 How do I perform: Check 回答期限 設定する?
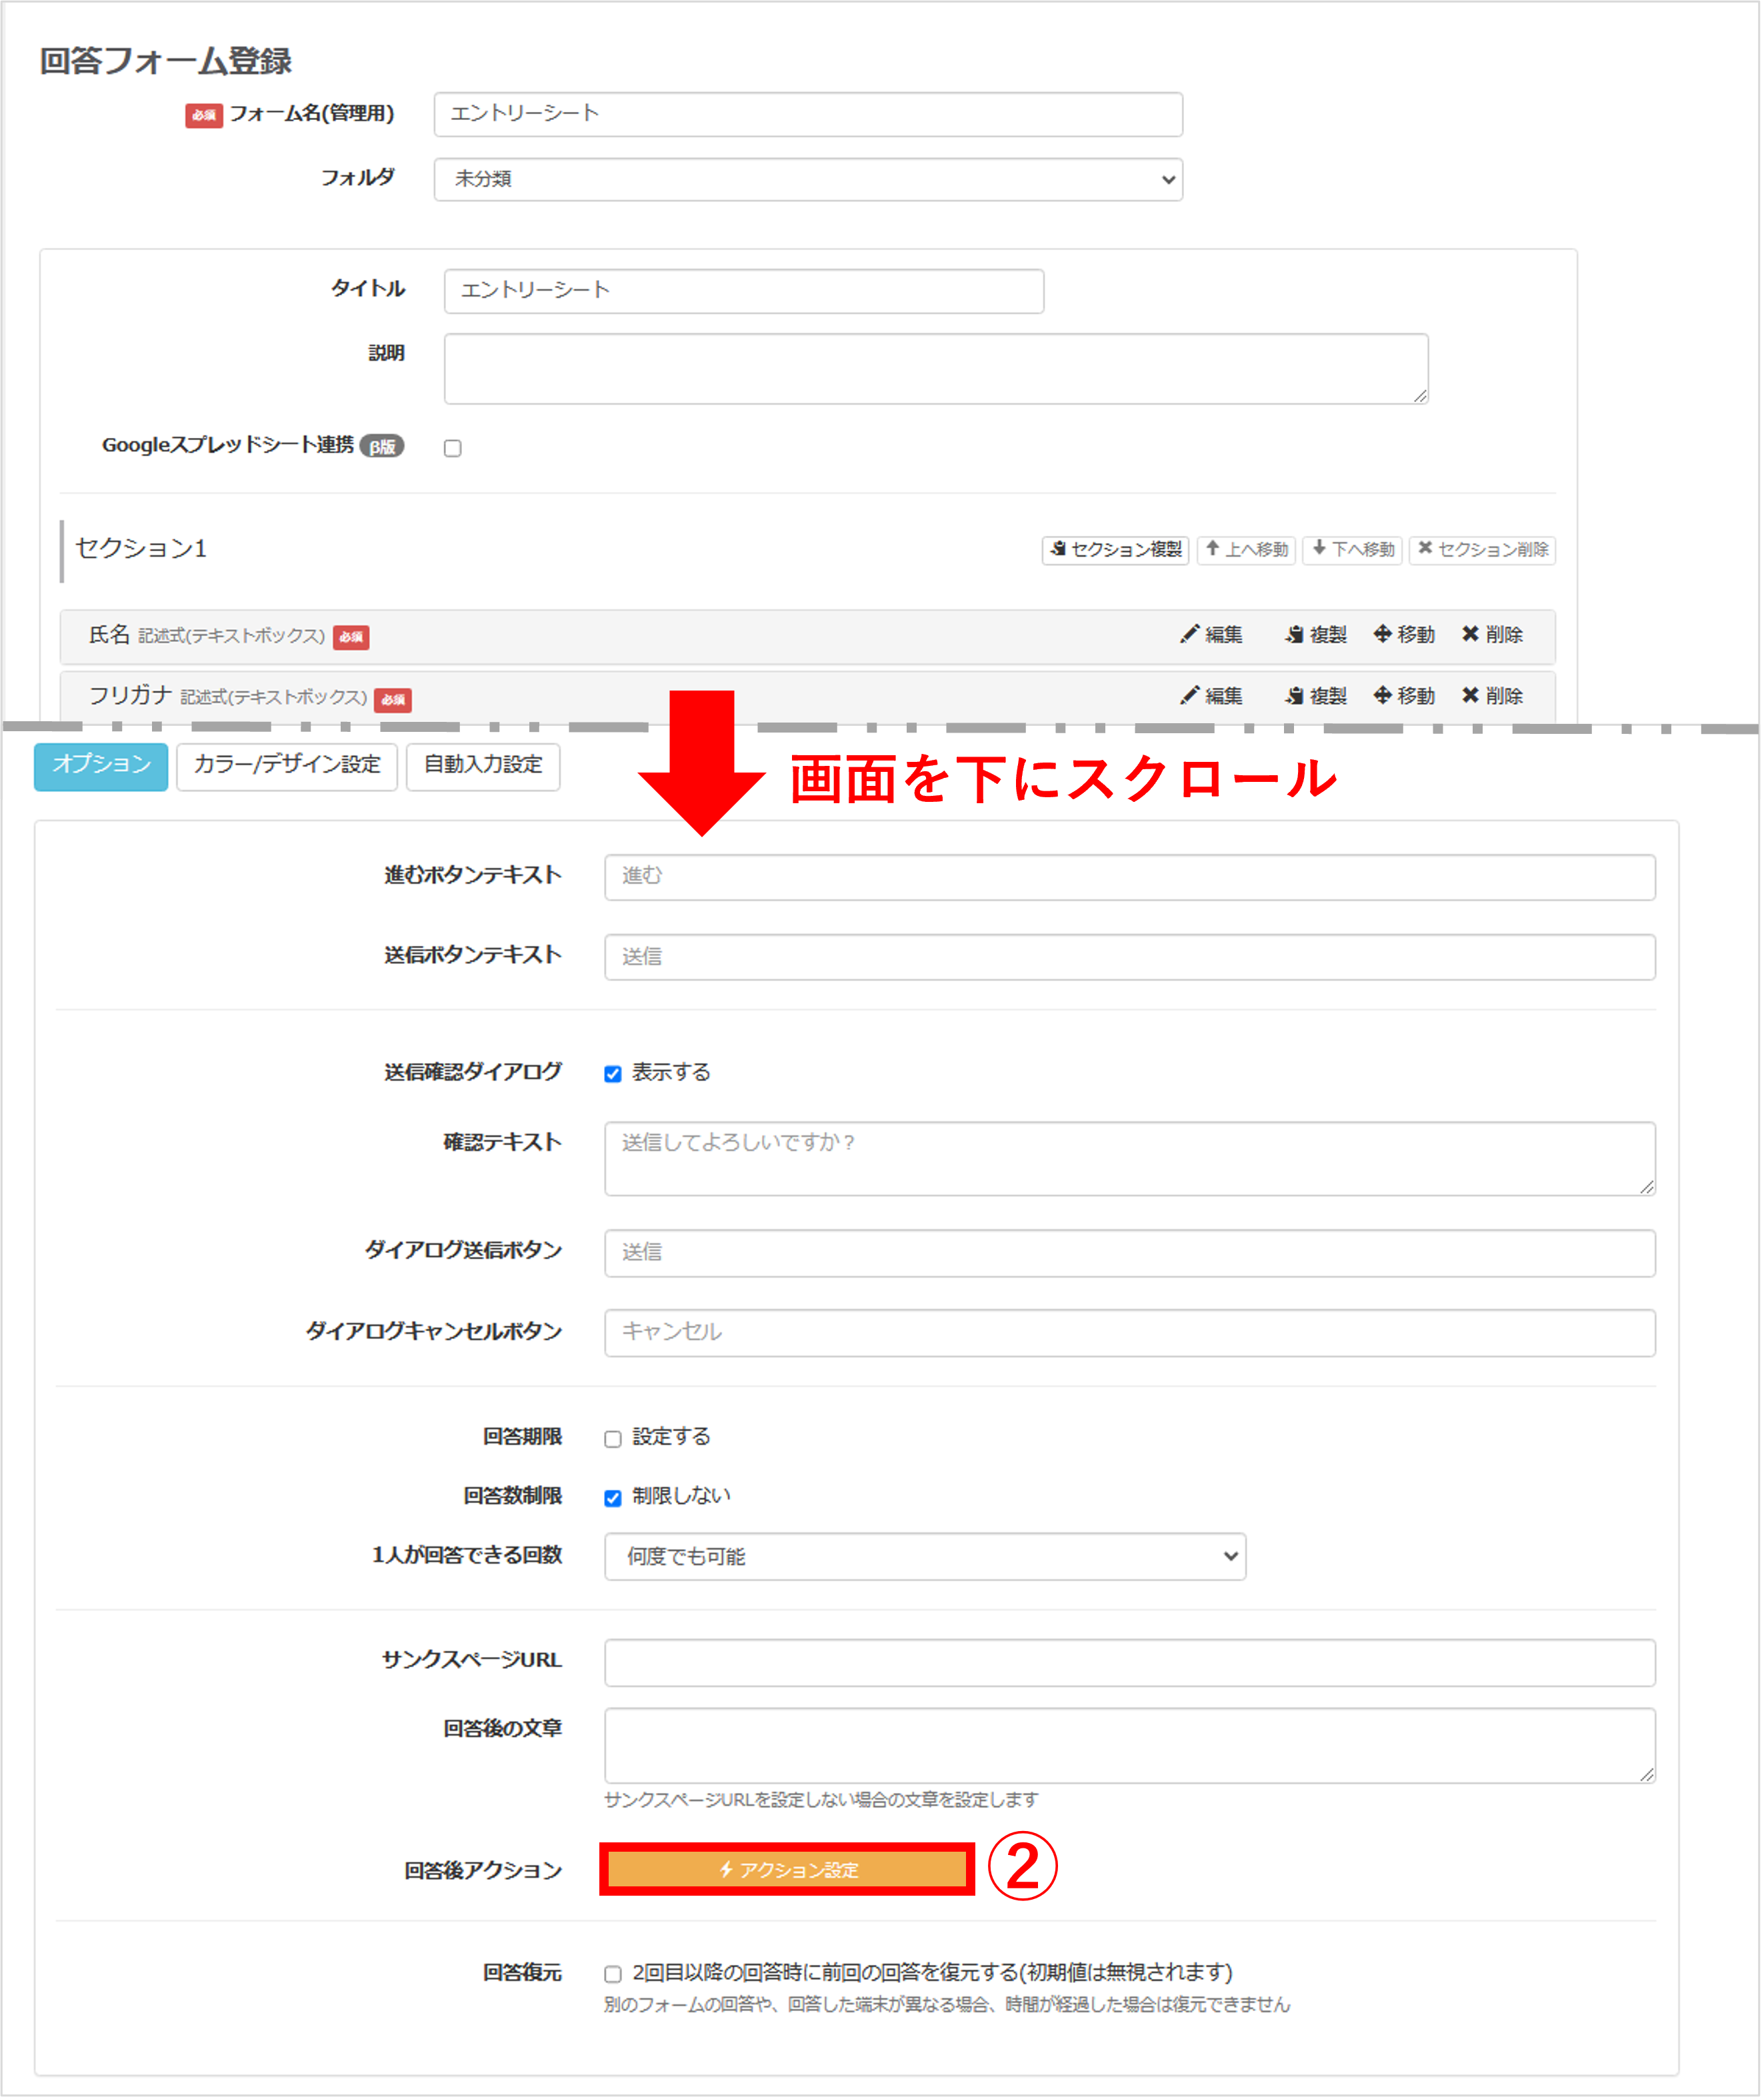click(613, 1439)
